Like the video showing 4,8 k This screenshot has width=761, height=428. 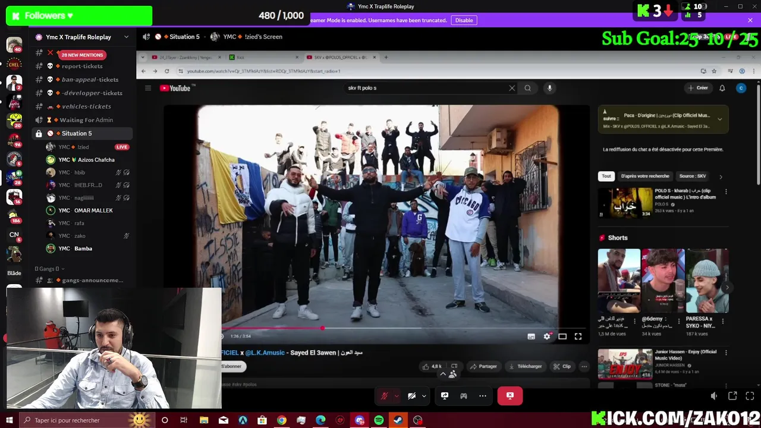[x=432, y=366]
